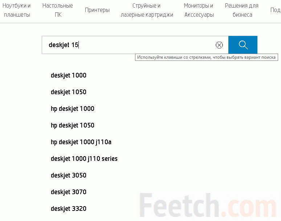The image size is (281, 221).
Task: Choose suggestion 'hp deskjet 1050'
Action: (x=73, y=125)
